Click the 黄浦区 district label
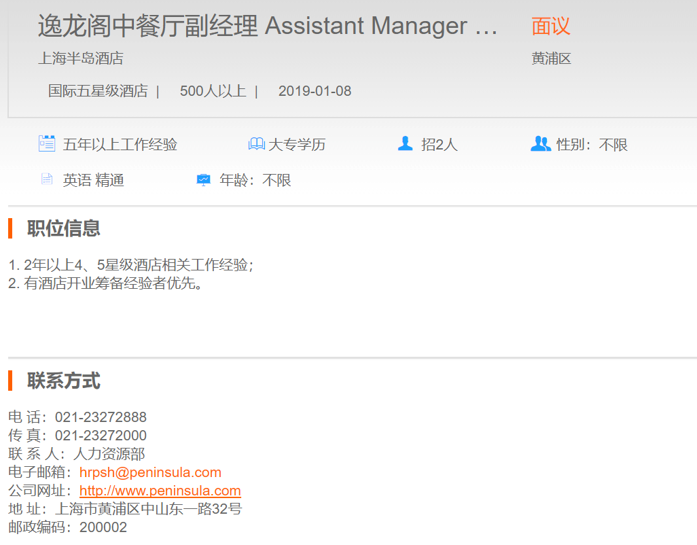Screen dimensions: 697x545 [551, 58]
